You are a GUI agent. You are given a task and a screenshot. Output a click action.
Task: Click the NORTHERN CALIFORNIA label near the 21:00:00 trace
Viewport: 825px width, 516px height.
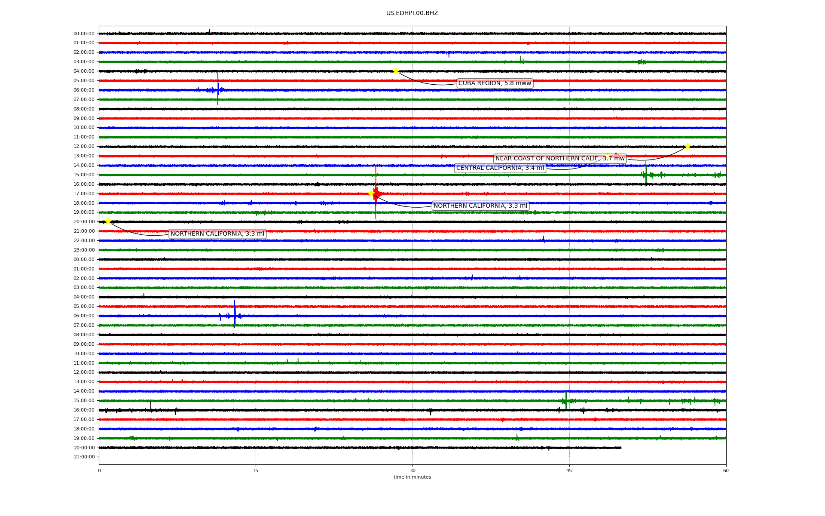217,234
